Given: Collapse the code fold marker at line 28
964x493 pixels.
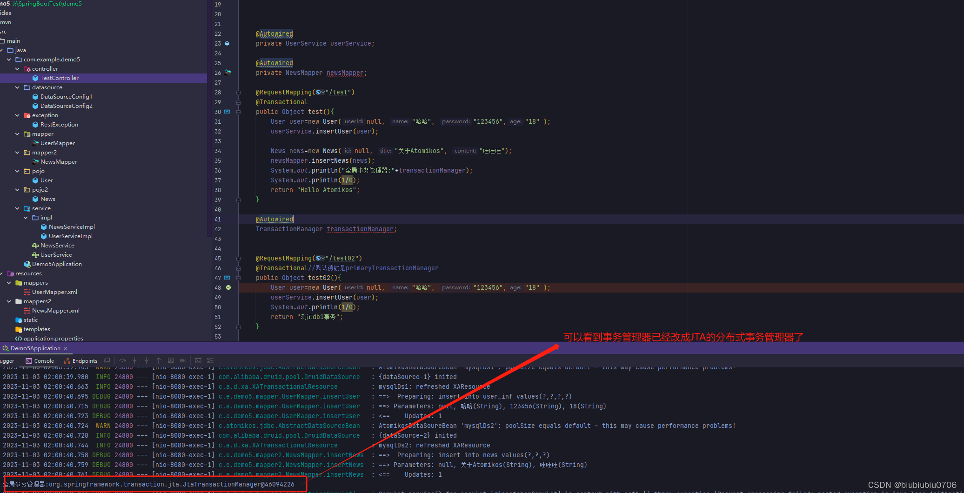Looking at the screenshot, I should point(238,92).
